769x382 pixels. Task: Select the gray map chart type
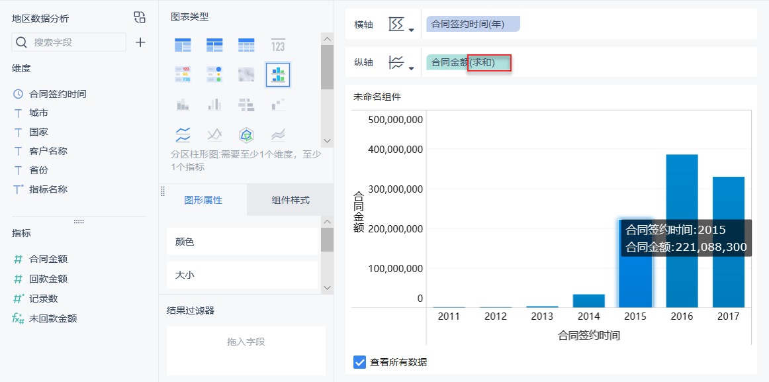click(x=246, y=75)
